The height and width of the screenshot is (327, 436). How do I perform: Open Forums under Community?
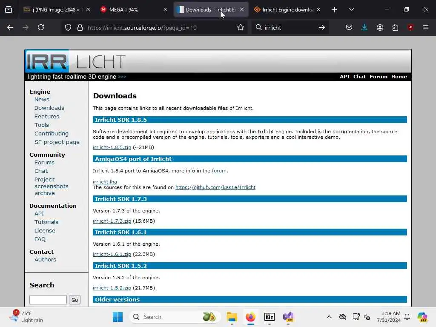click(44, 162)
